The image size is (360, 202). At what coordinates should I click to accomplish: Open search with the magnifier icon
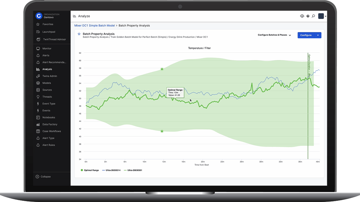click(313, 16)
